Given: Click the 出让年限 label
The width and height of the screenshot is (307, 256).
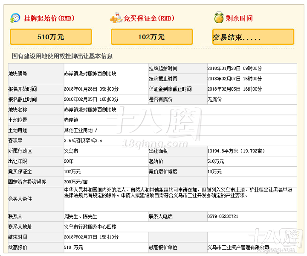Looking at the screenshot, I should [x=17, y=161].
